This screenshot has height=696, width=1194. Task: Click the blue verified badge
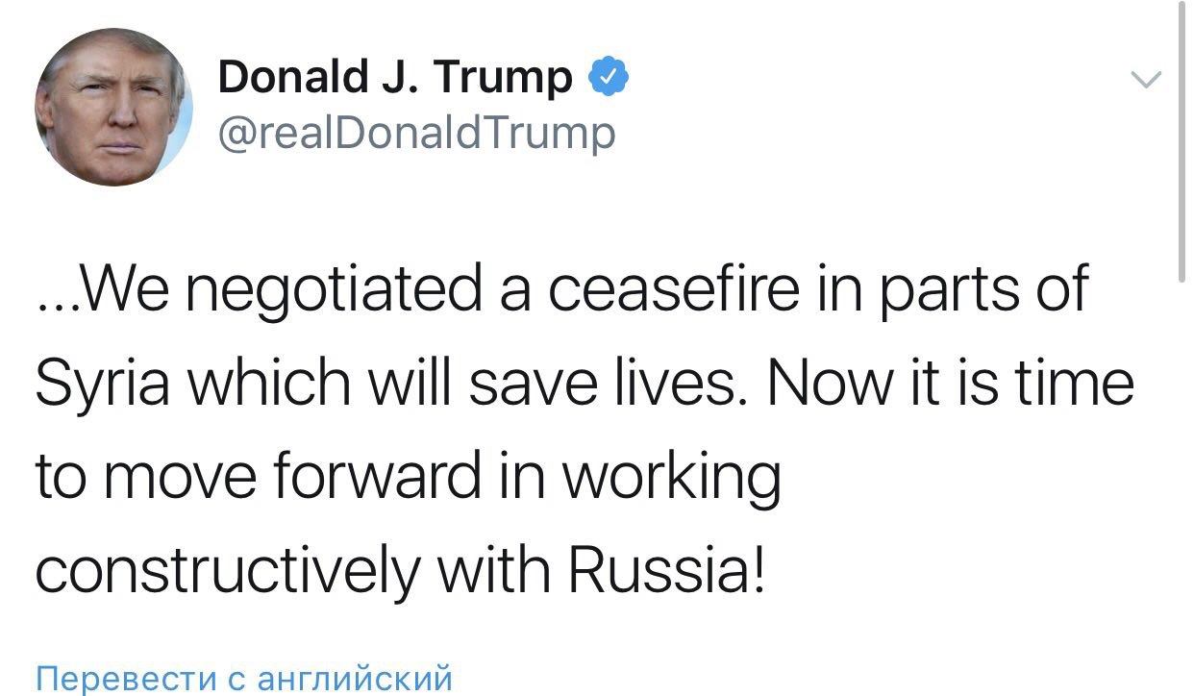click(609, 77)
